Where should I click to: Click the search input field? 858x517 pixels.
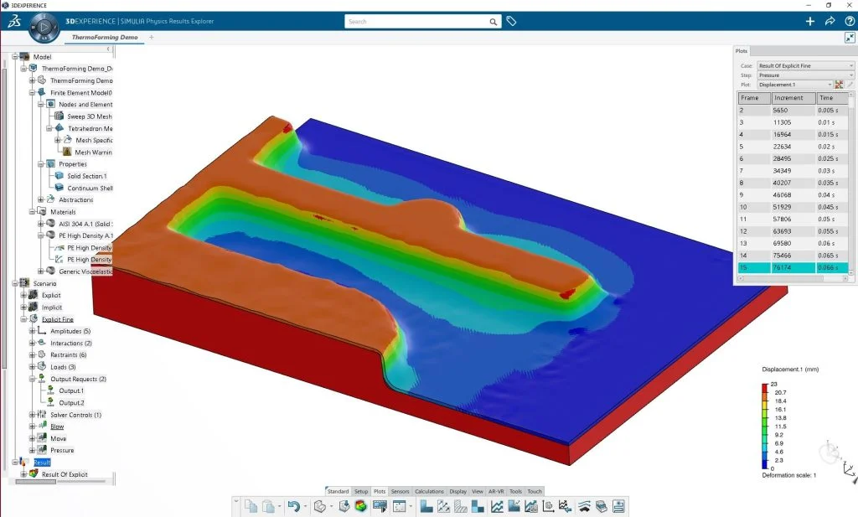(423, 22)
